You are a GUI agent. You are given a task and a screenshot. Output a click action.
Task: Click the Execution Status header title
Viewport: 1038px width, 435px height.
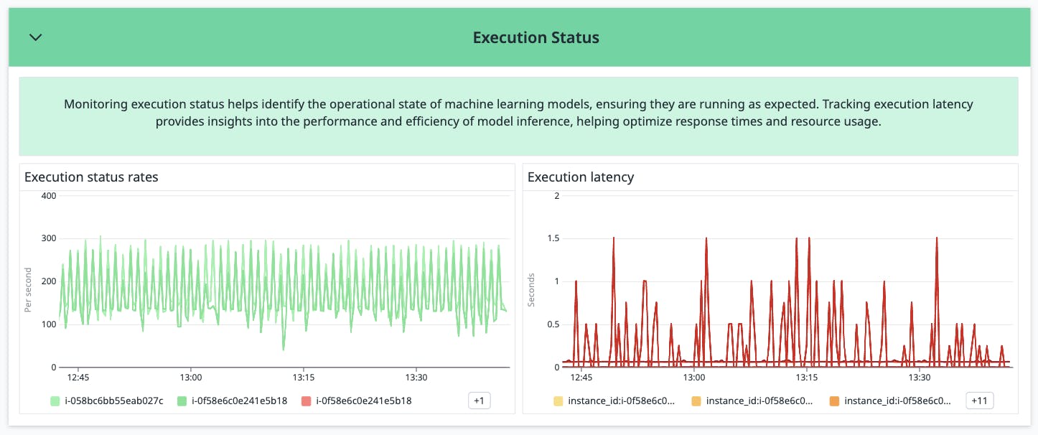(x=536, y=37)
